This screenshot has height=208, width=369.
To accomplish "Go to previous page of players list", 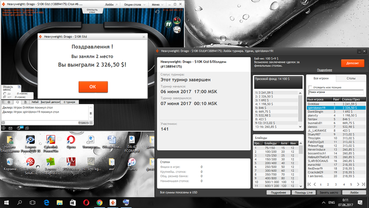I will [x=315, y=184].
